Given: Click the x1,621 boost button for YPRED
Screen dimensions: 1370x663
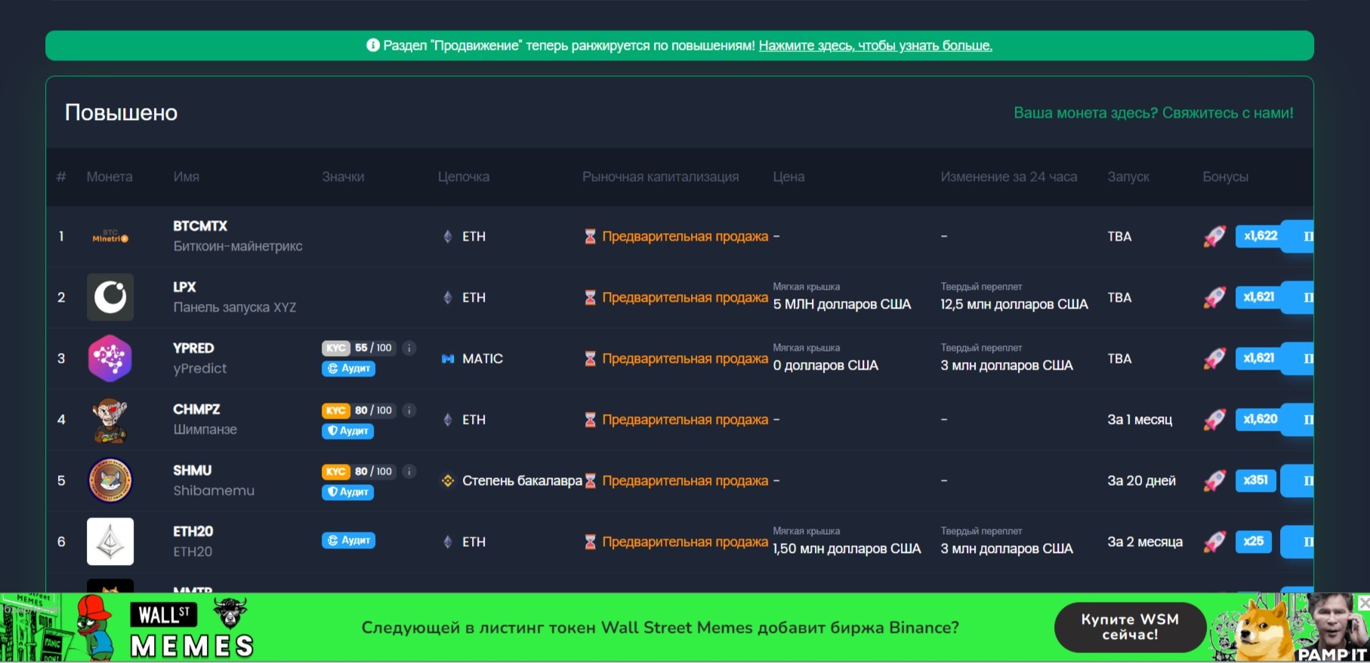Looking at the screenshot, I should tap(1259, 358).
